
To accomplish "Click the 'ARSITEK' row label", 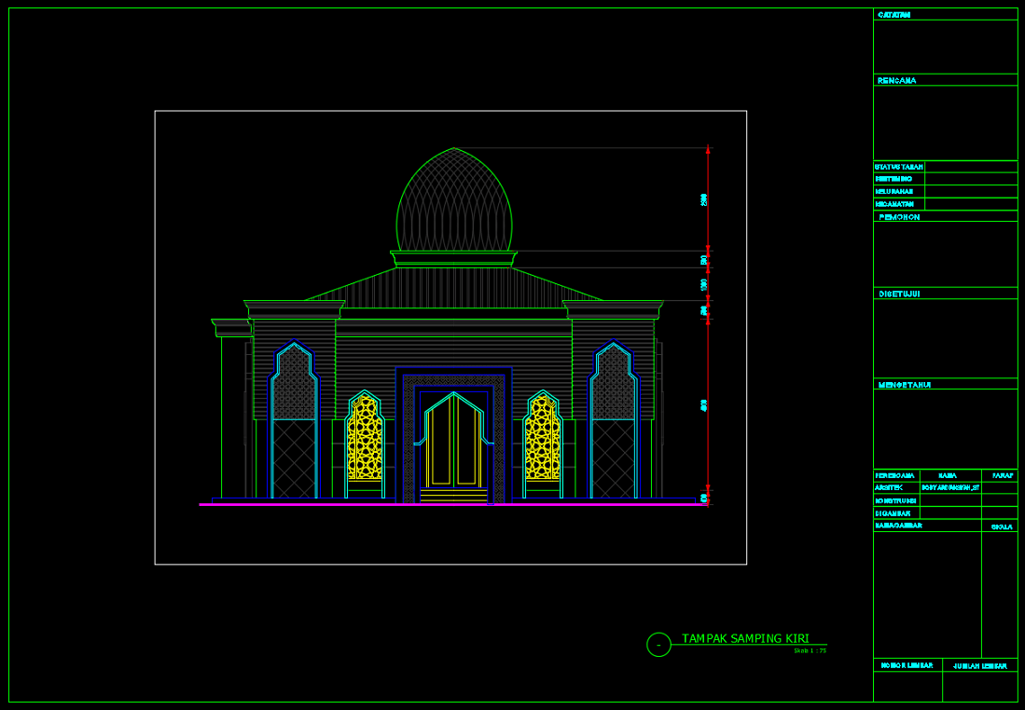I will click(889, 487).
